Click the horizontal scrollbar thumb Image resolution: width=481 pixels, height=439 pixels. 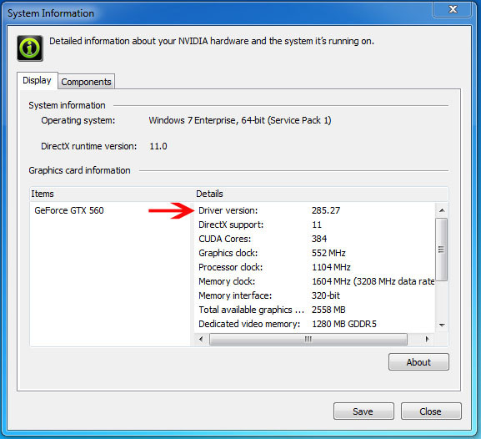click(308, 340)
